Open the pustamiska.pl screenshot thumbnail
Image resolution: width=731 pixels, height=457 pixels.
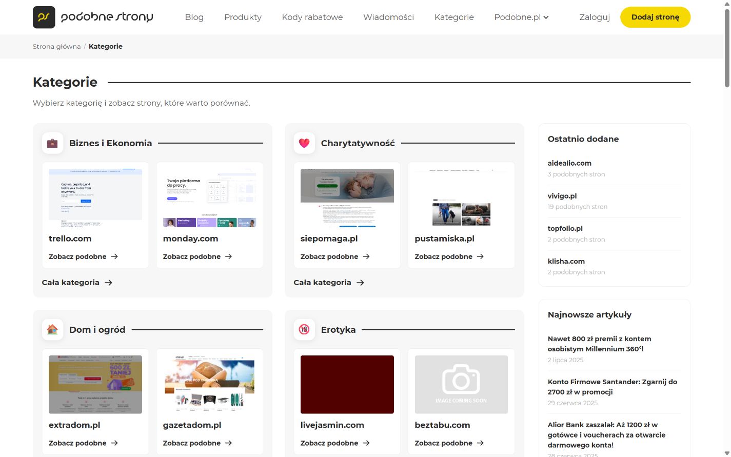click(461, 198)
